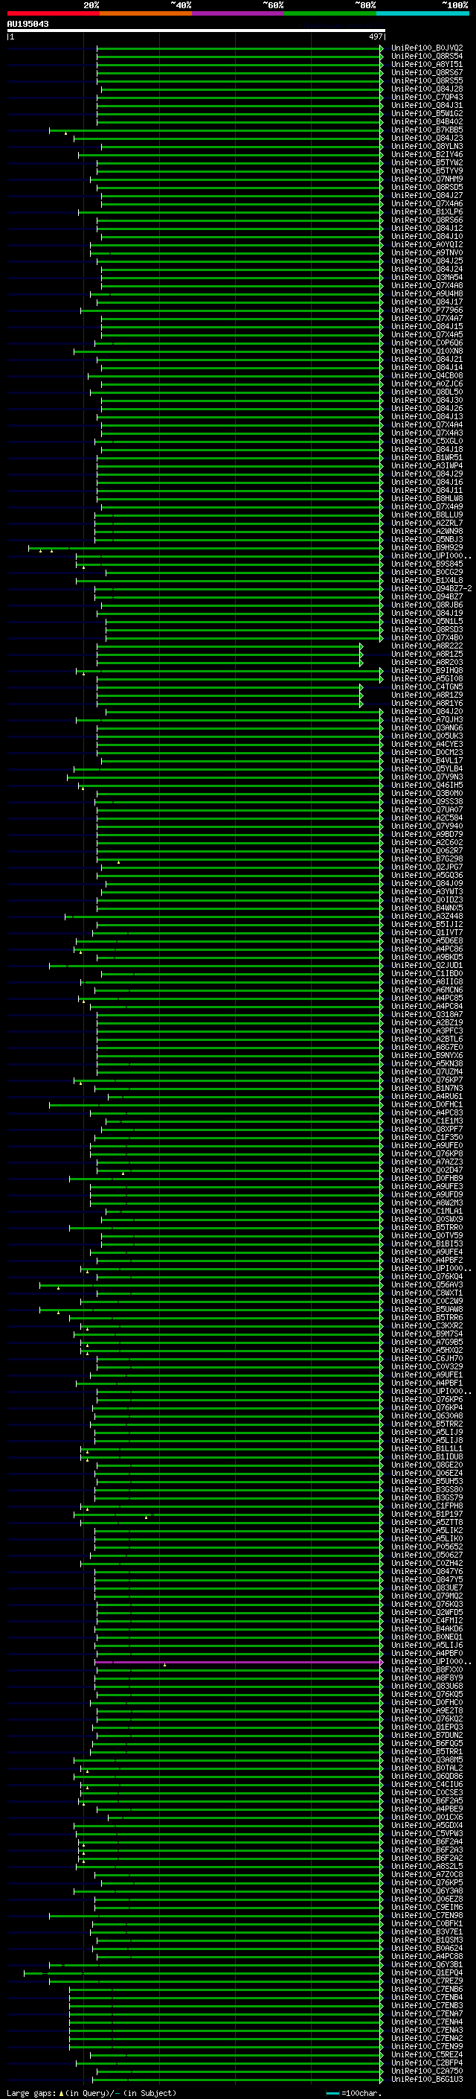Image resolution: width=476 pixels, height=2099 pixels.
Task: Select hit label UniRef100_B9NYX6
Action: click(427, 1055)
